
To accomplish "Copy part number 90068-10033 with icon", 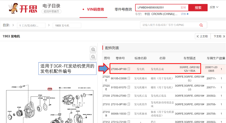I will click(129, 114).
